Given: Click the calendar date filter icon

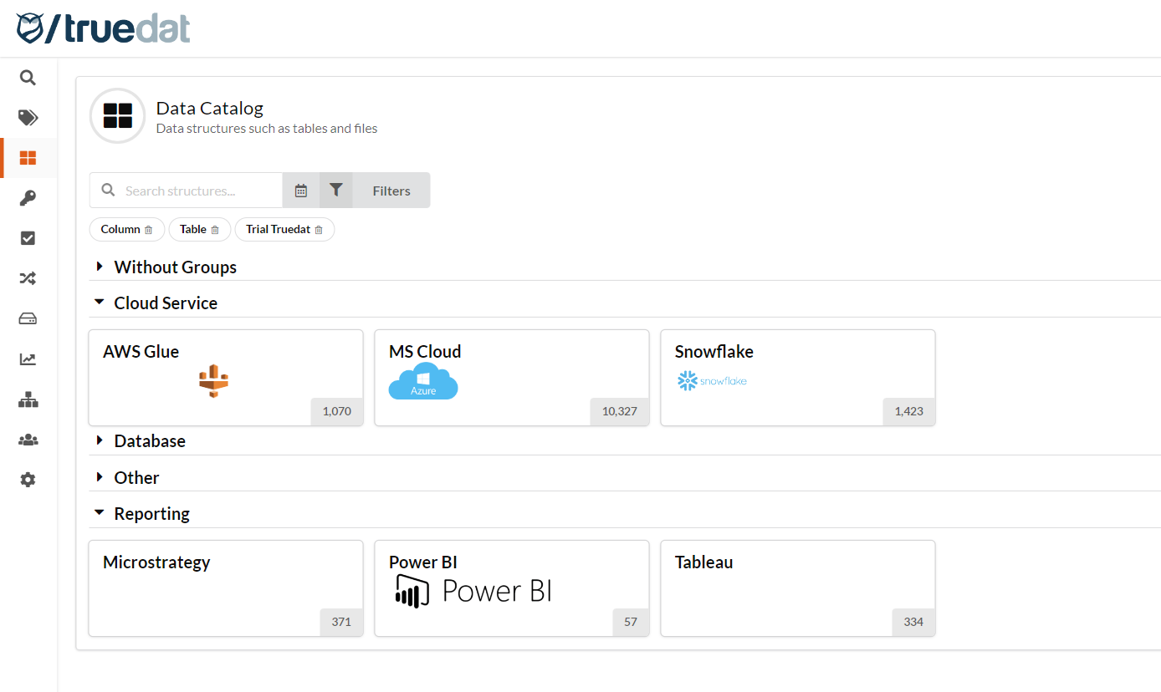Looking at the screenshot, I should pos(301,191).
